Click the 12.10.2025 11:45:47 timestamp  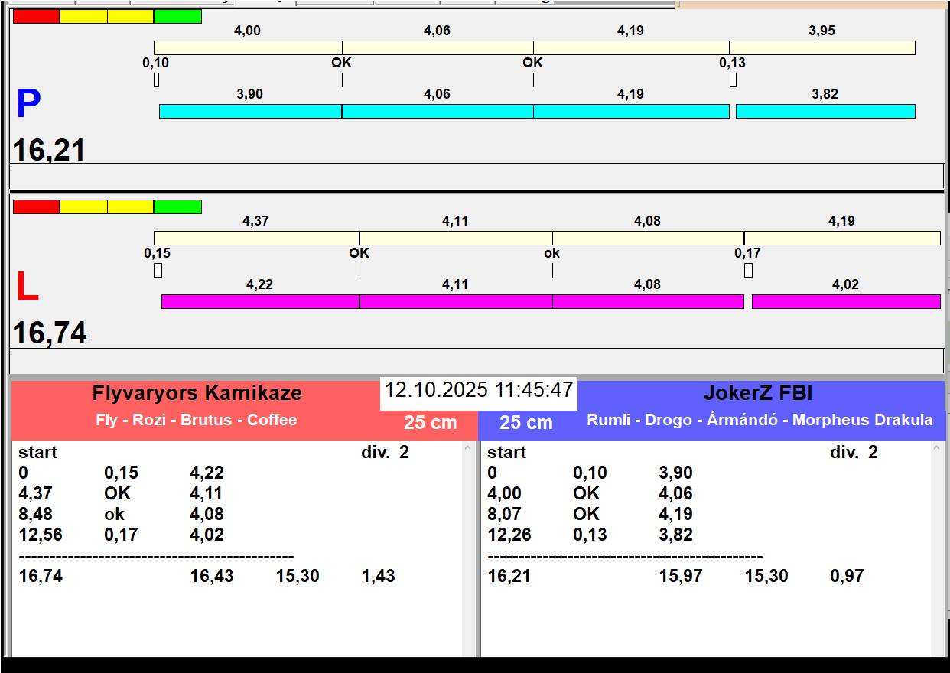(x=479, y=391)
